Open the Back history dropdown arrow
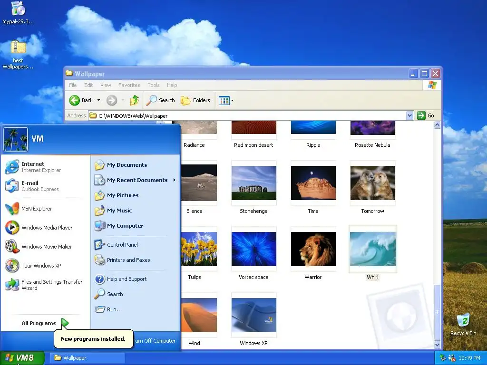The width and height of the screenshot is (487, 365). pos(99,100)
